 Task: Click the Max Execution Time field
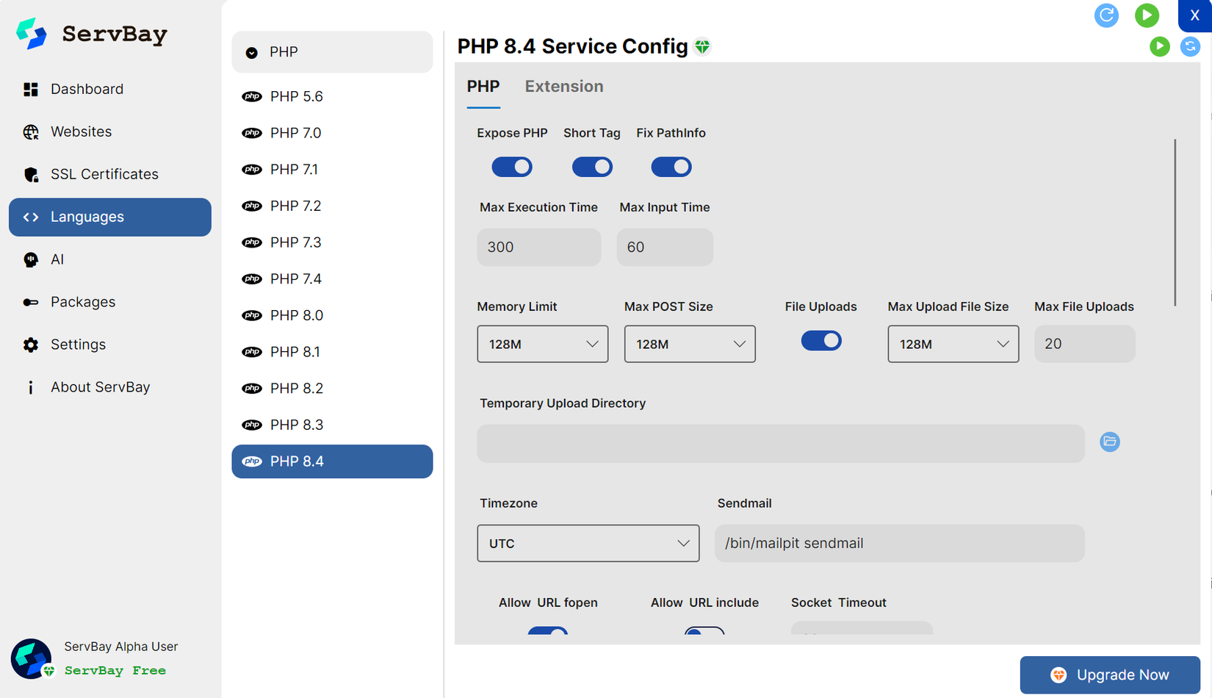538,247
